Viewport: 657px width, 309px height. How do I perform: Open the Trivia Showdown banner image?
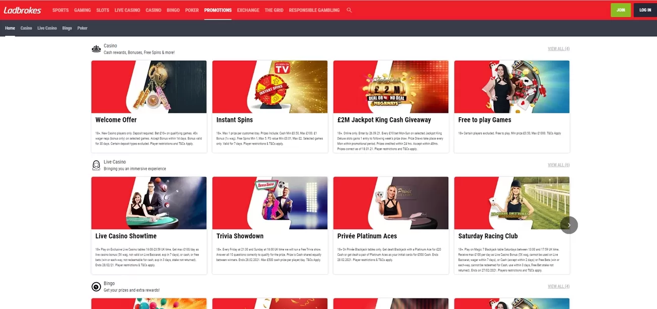pyautogui.click(x=270, y=203)
